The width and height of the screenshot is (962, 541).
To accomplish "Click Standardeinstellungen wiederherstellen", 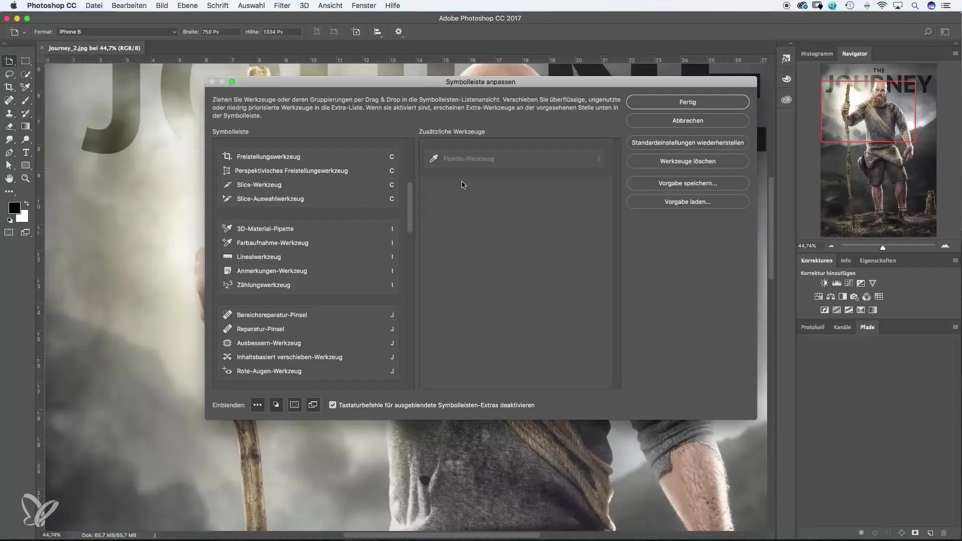I will [x=687, y=142].
